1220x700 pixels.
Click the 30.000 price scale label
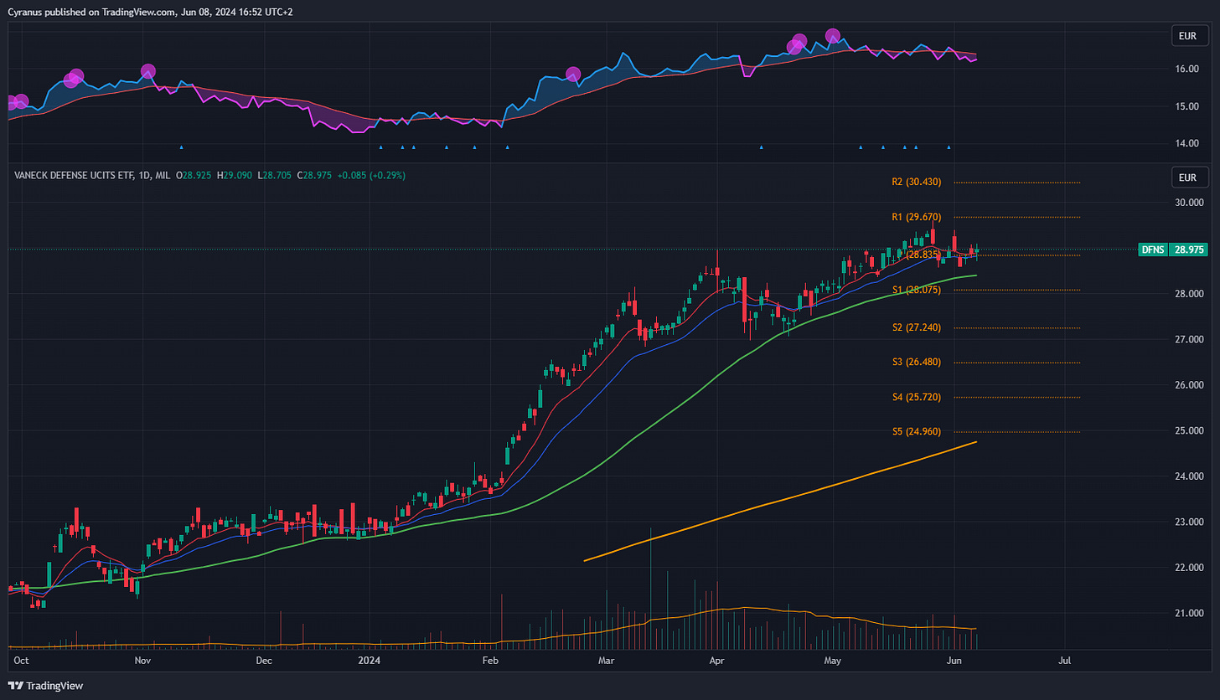point(1189,202)
